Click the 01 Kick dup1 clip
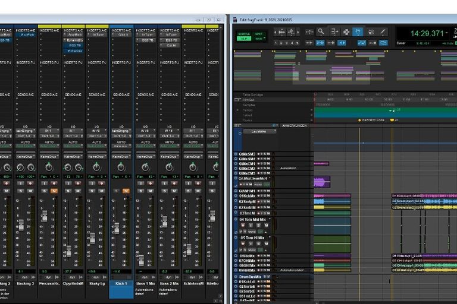 click(424, 196)
